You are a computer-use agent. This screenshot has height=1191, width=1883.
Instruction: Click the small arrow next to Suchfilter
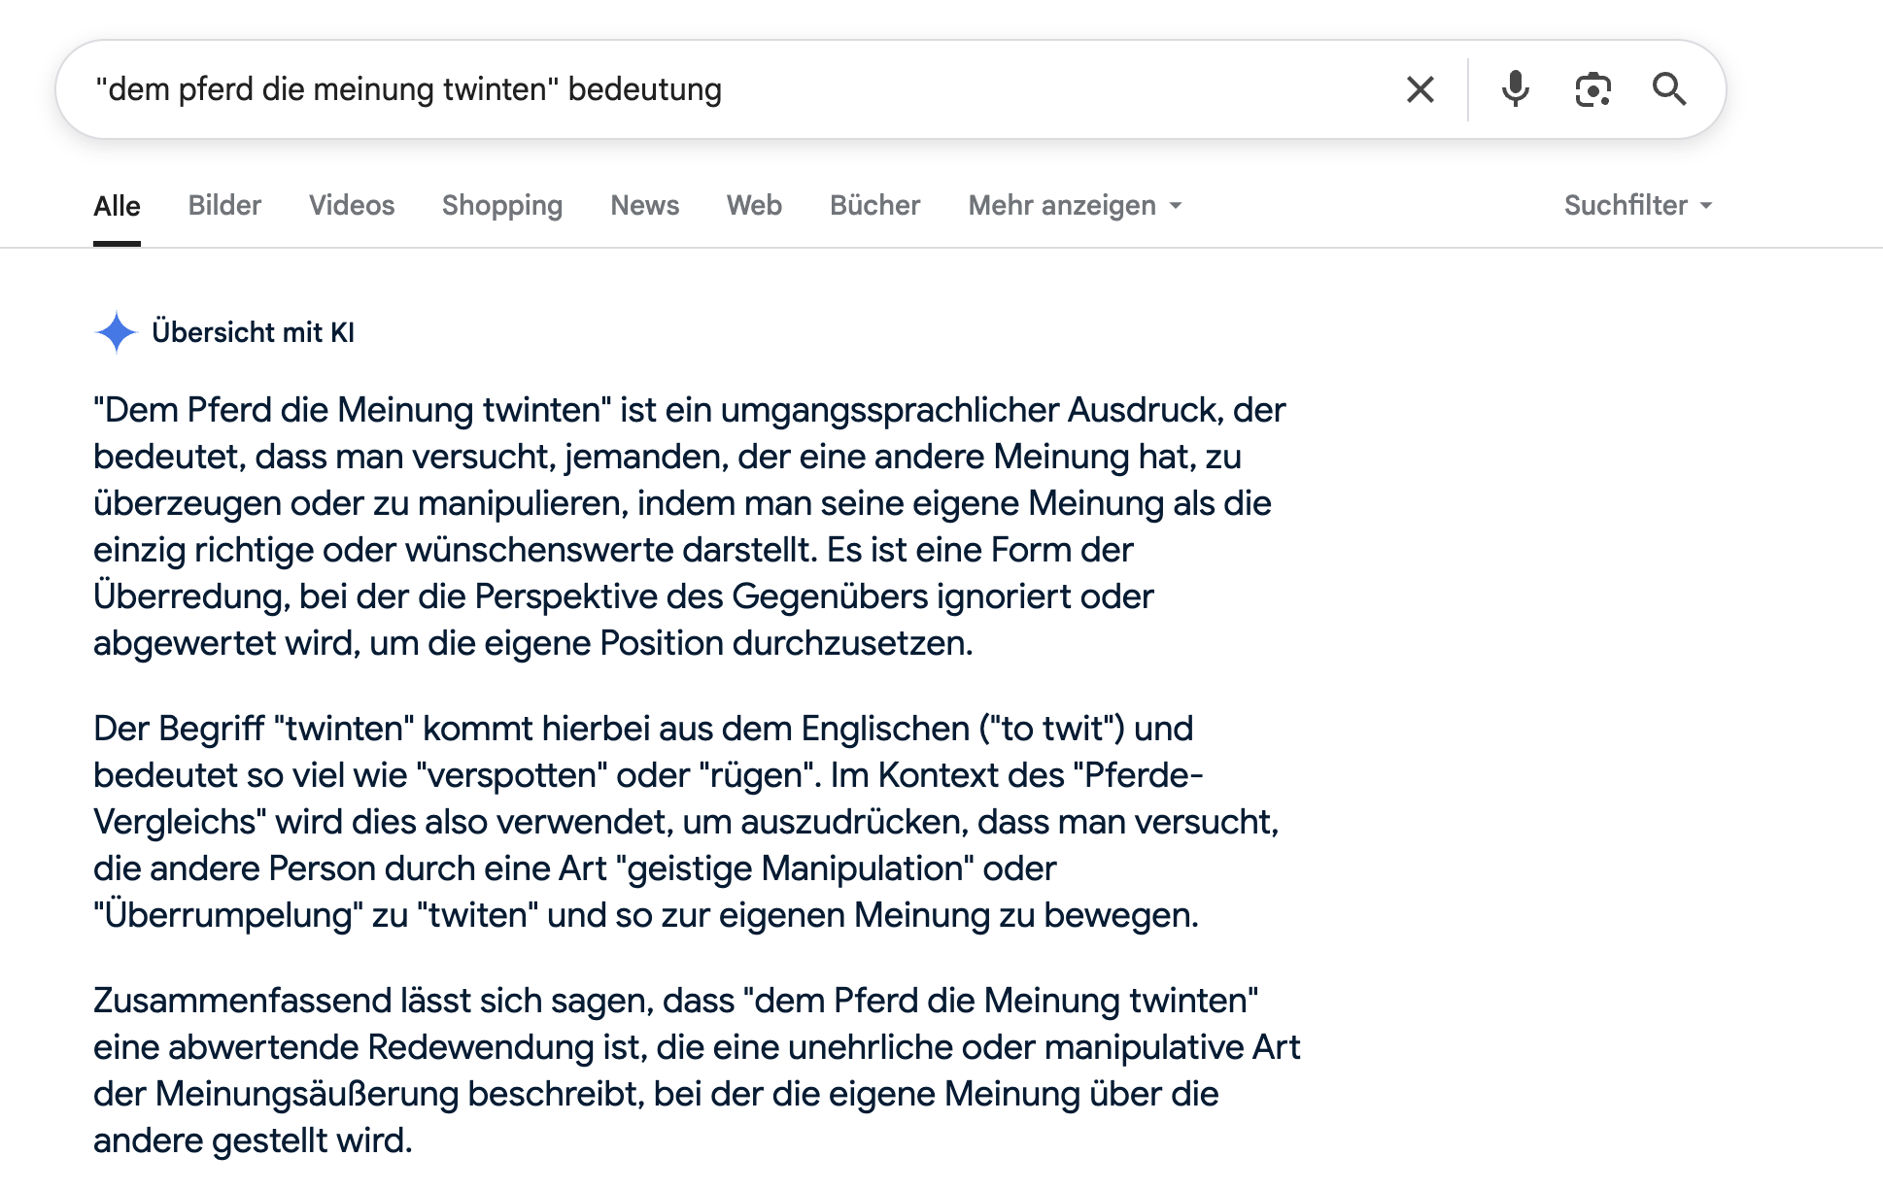[x=1705, y=206]
